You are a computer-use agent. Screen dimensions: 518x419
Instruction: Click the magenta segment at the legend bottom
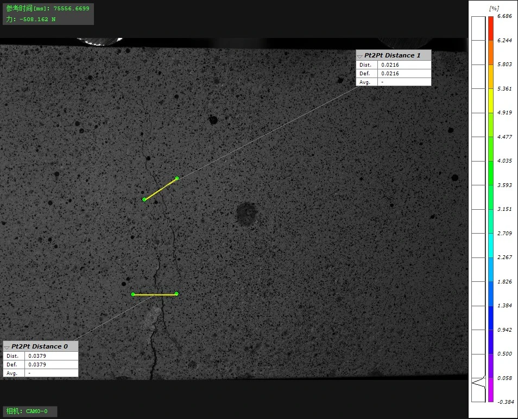490,389
